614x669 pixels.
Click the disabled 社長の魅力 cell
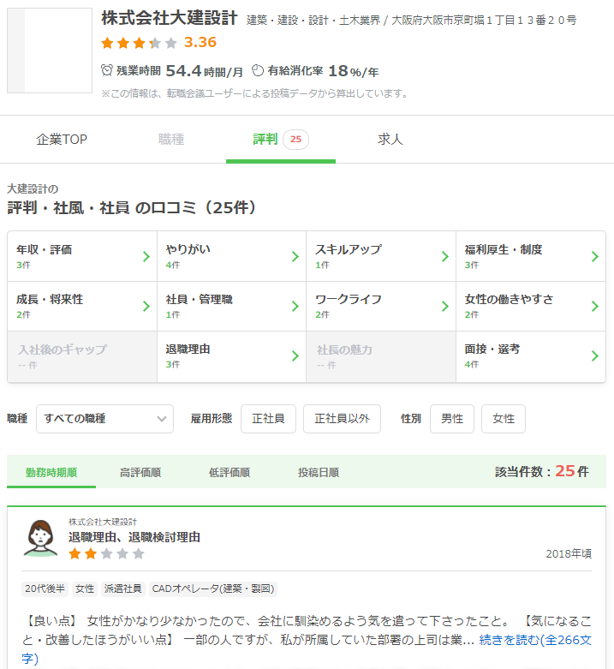click(x=381, y=356)
